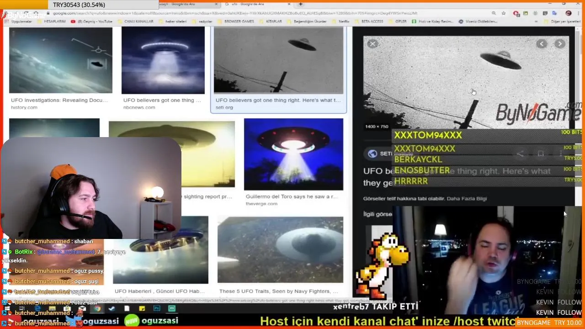Go to previous image in preview panel
The image size is (585, 329).
coord(542,44)
